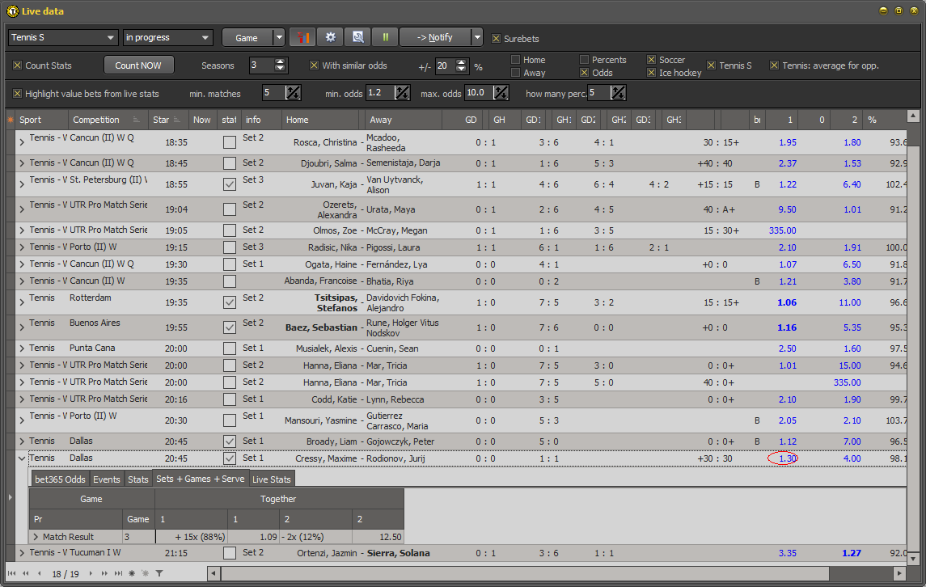
Task: Expand the Tsitsipas, Stefanos match row
Action: 21,302
